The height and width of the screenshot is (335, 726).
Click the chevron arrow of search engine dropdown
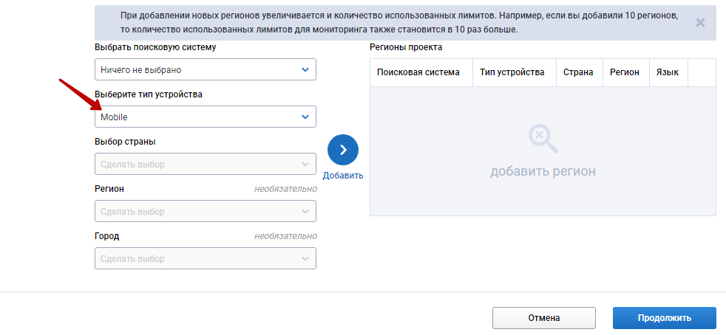coord(305,69)
